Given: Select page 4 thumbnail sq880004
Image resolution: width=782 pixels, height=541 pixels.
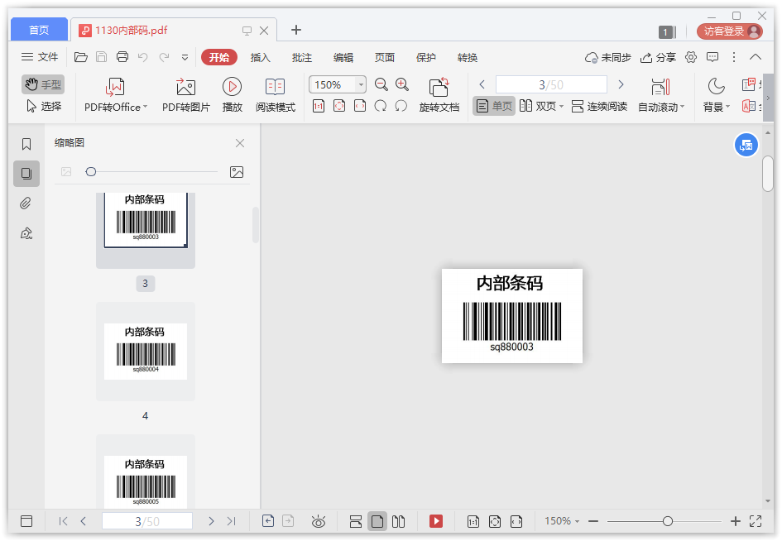Looking at the screenshot, I should (x=146, y=352).
